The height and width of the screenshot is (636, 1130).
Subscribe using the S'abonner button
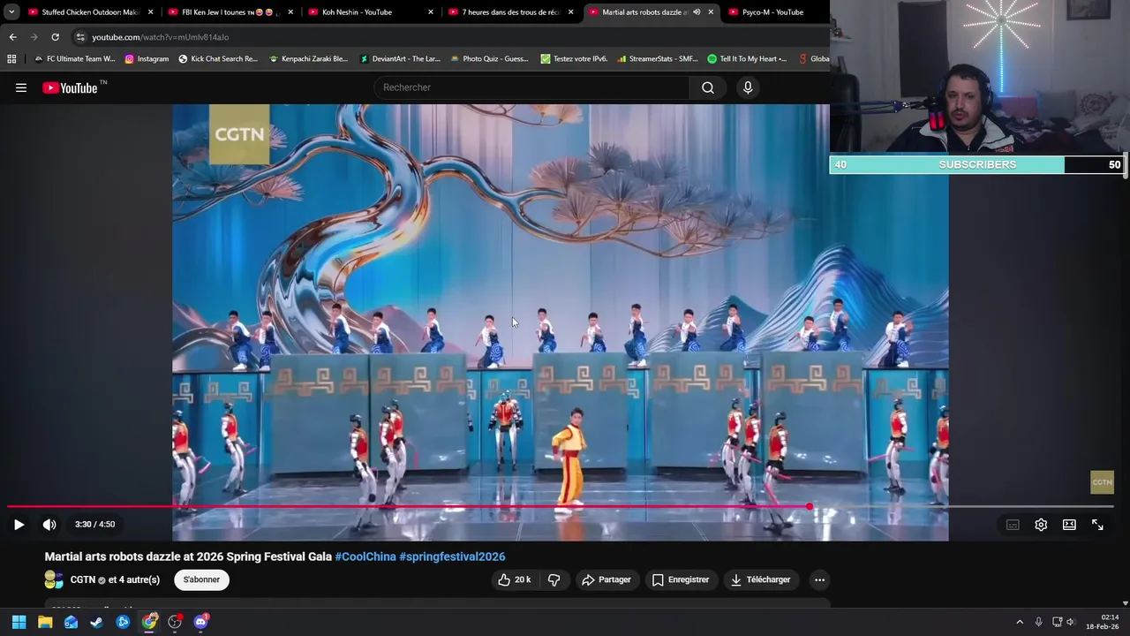tap(201, 579)
